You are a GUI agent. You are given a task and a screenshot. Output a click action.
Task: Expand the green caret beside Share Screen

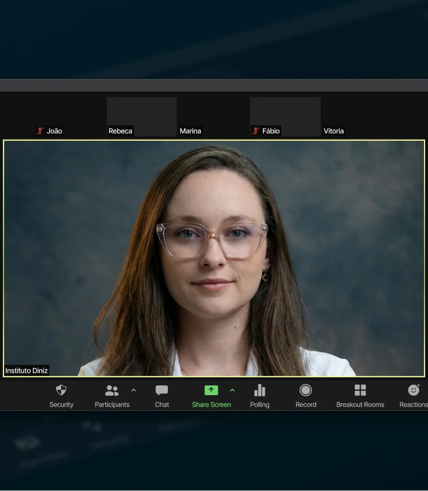(232, 391)
